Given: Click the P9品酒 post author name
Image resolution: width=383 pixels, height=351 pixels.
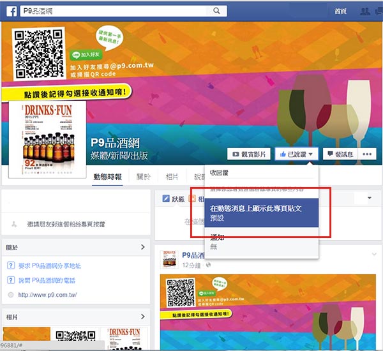Looking at the screenshot, I should pos(193,255).
